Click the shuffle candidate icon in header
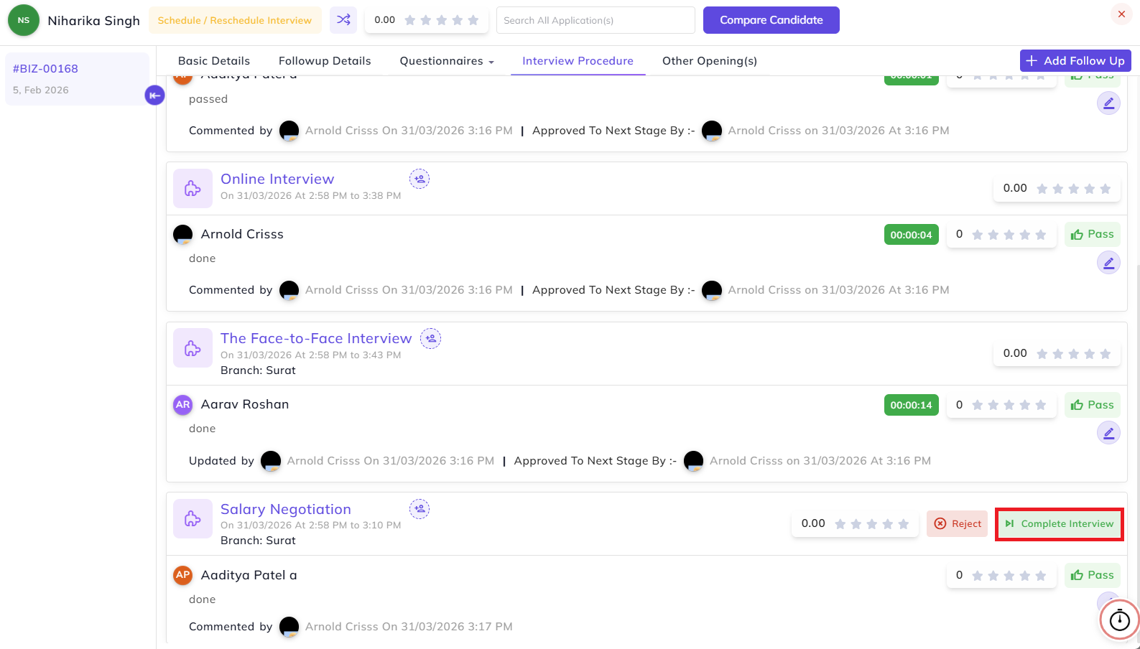 343,20
